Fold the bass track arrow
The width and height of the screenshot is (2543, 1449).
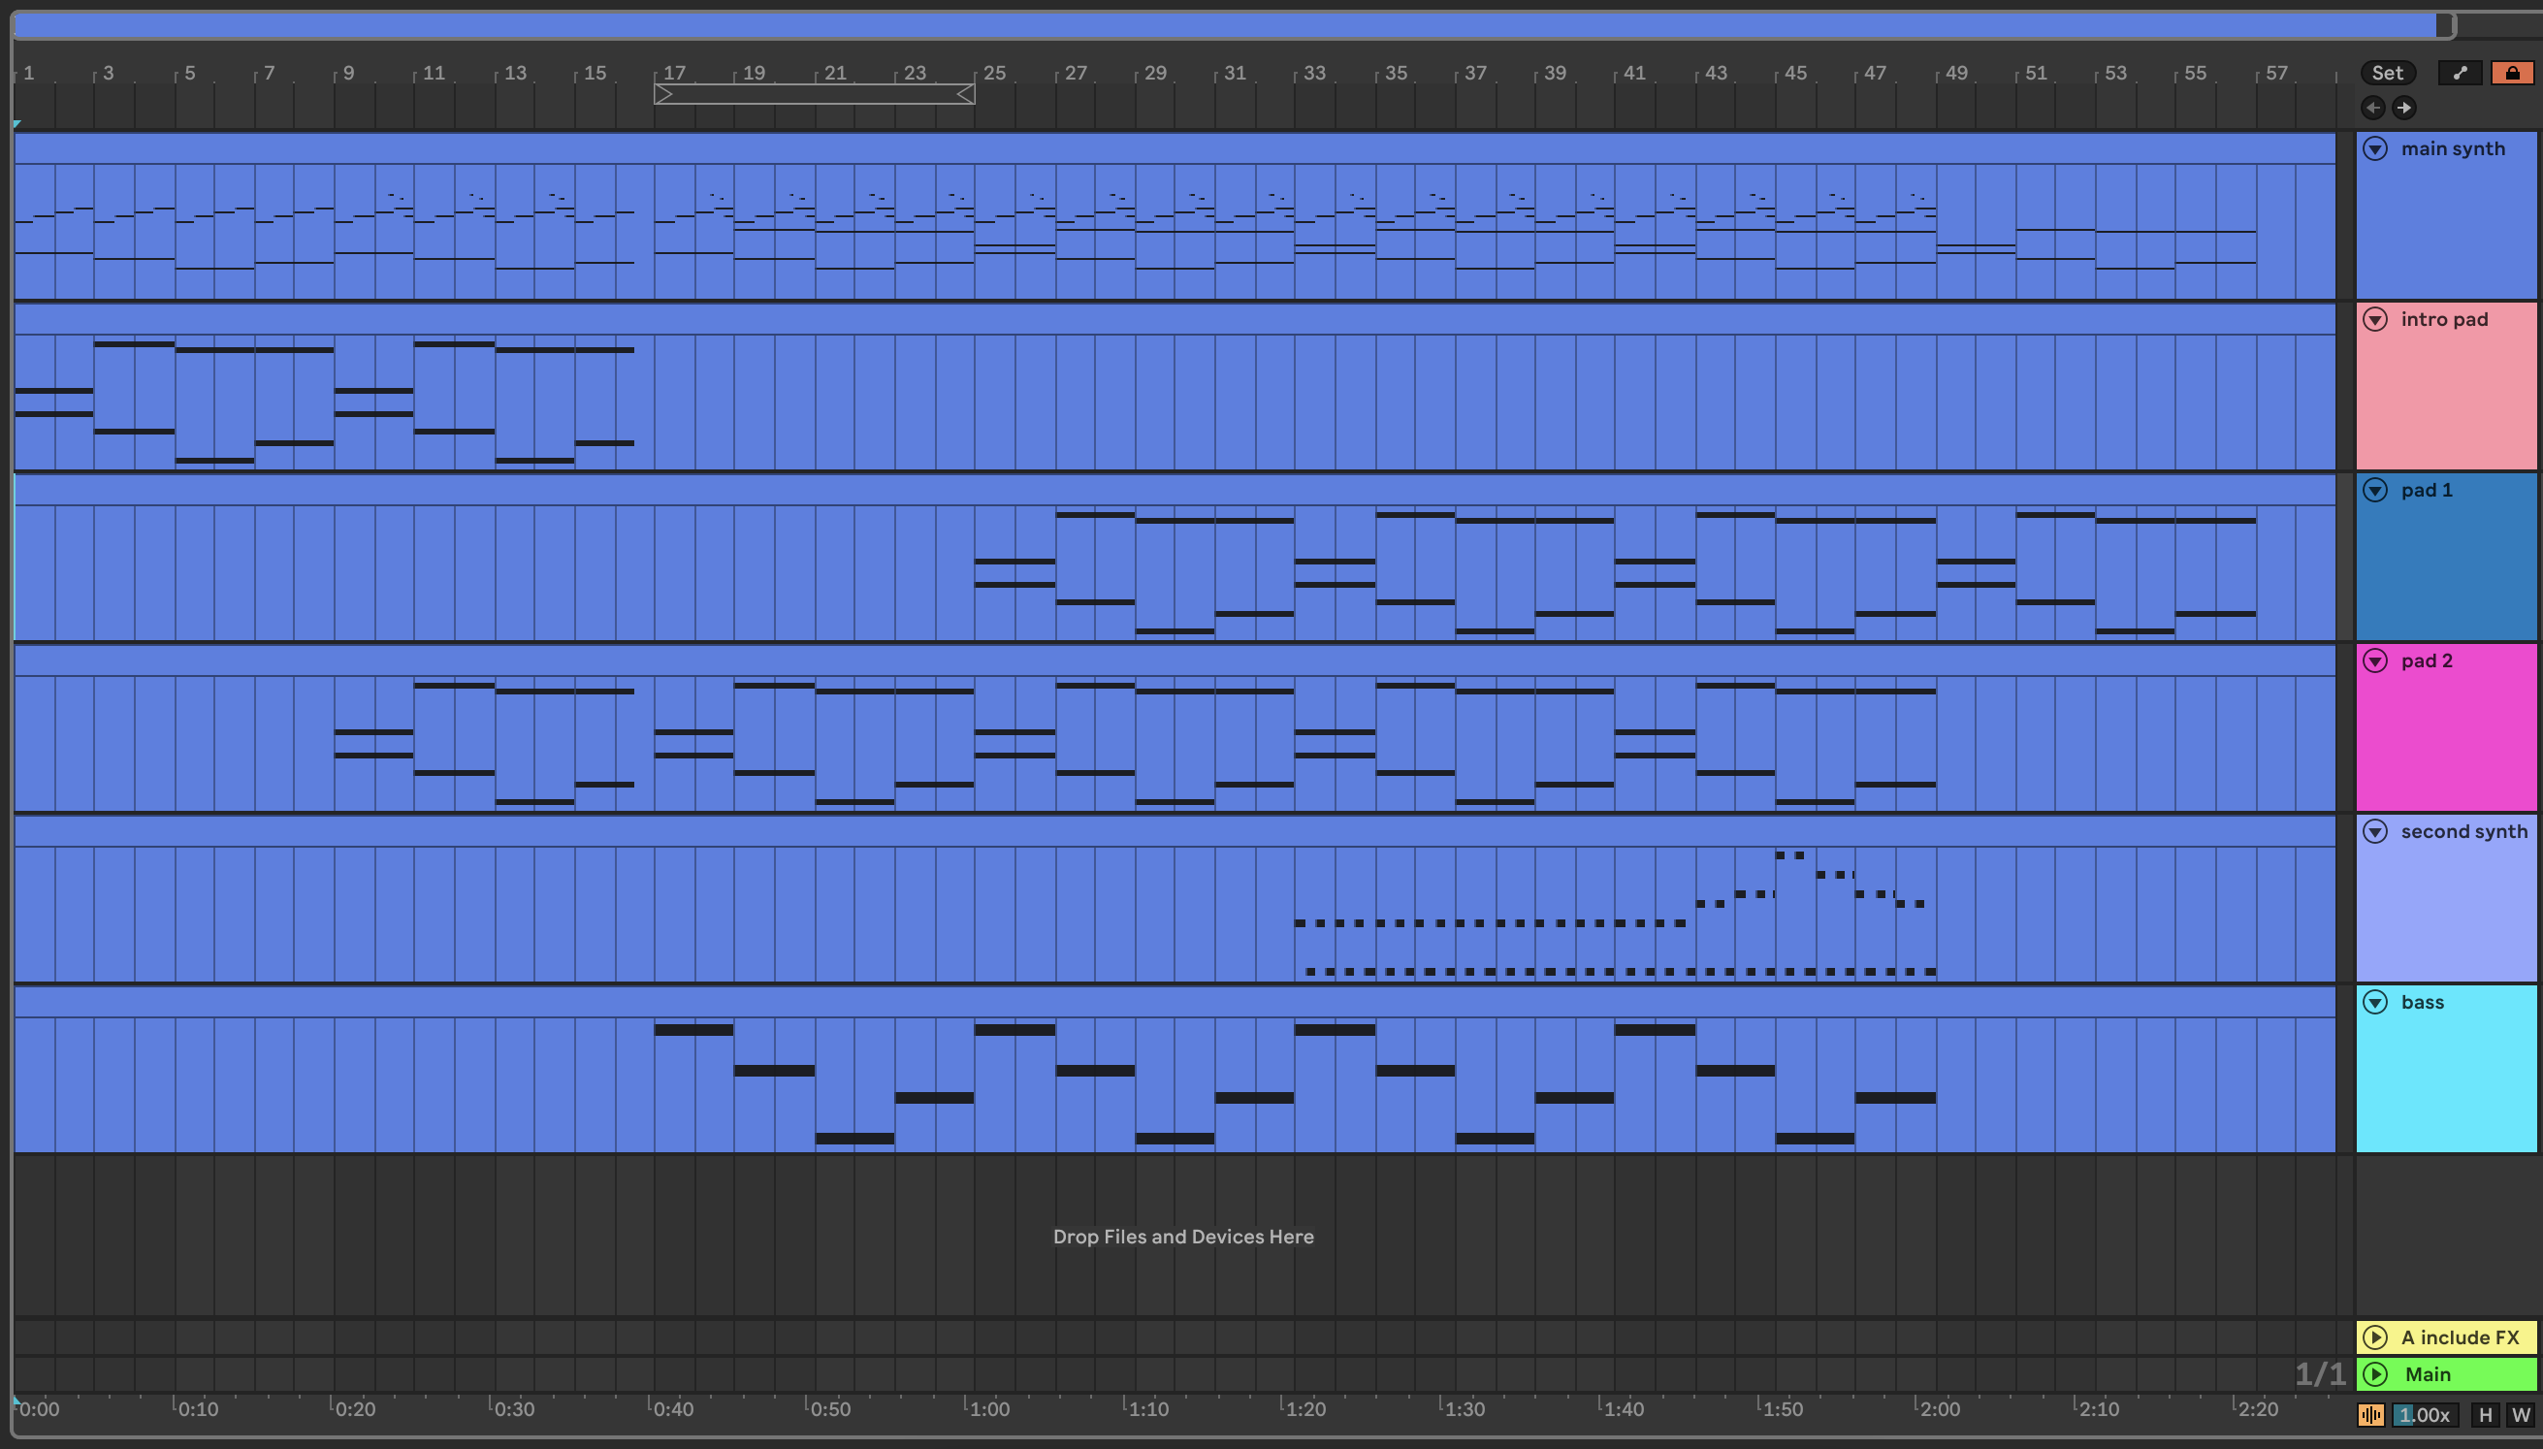tap(2375, 1002)
